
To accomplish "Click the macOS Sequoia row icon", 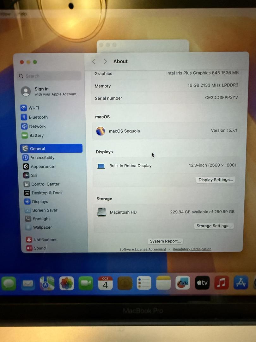I will [x=101, y=131].
